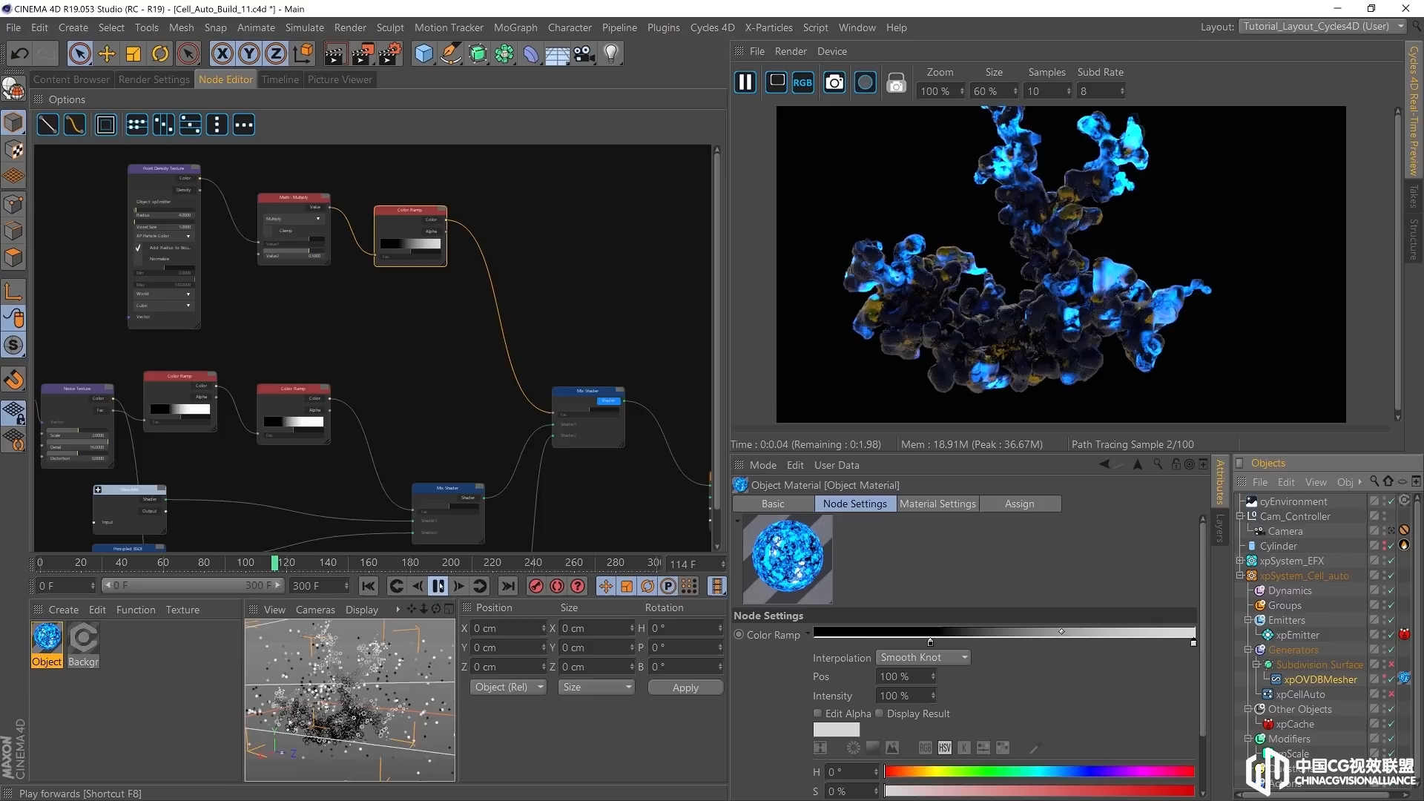Image resolution: width=1424 pixels, height=801 pixels.
Task: Add a Camera object from toolbar
Action: pyautogui.click(x=584, y=53)
